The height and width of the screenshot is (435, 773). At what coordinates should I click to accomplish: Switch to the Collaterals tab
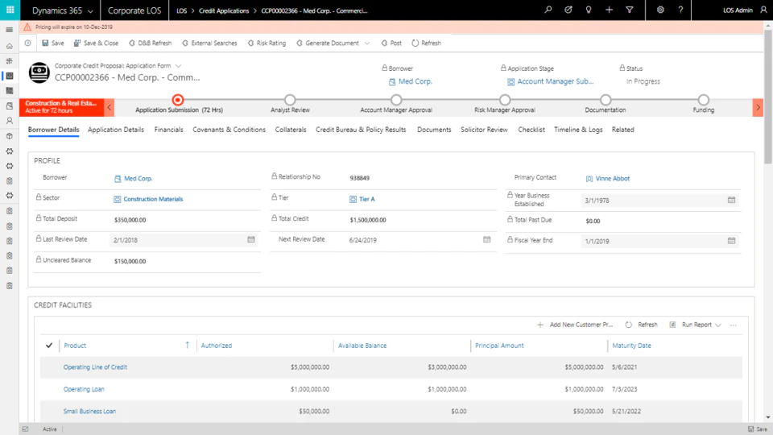(x=291, y=130)
